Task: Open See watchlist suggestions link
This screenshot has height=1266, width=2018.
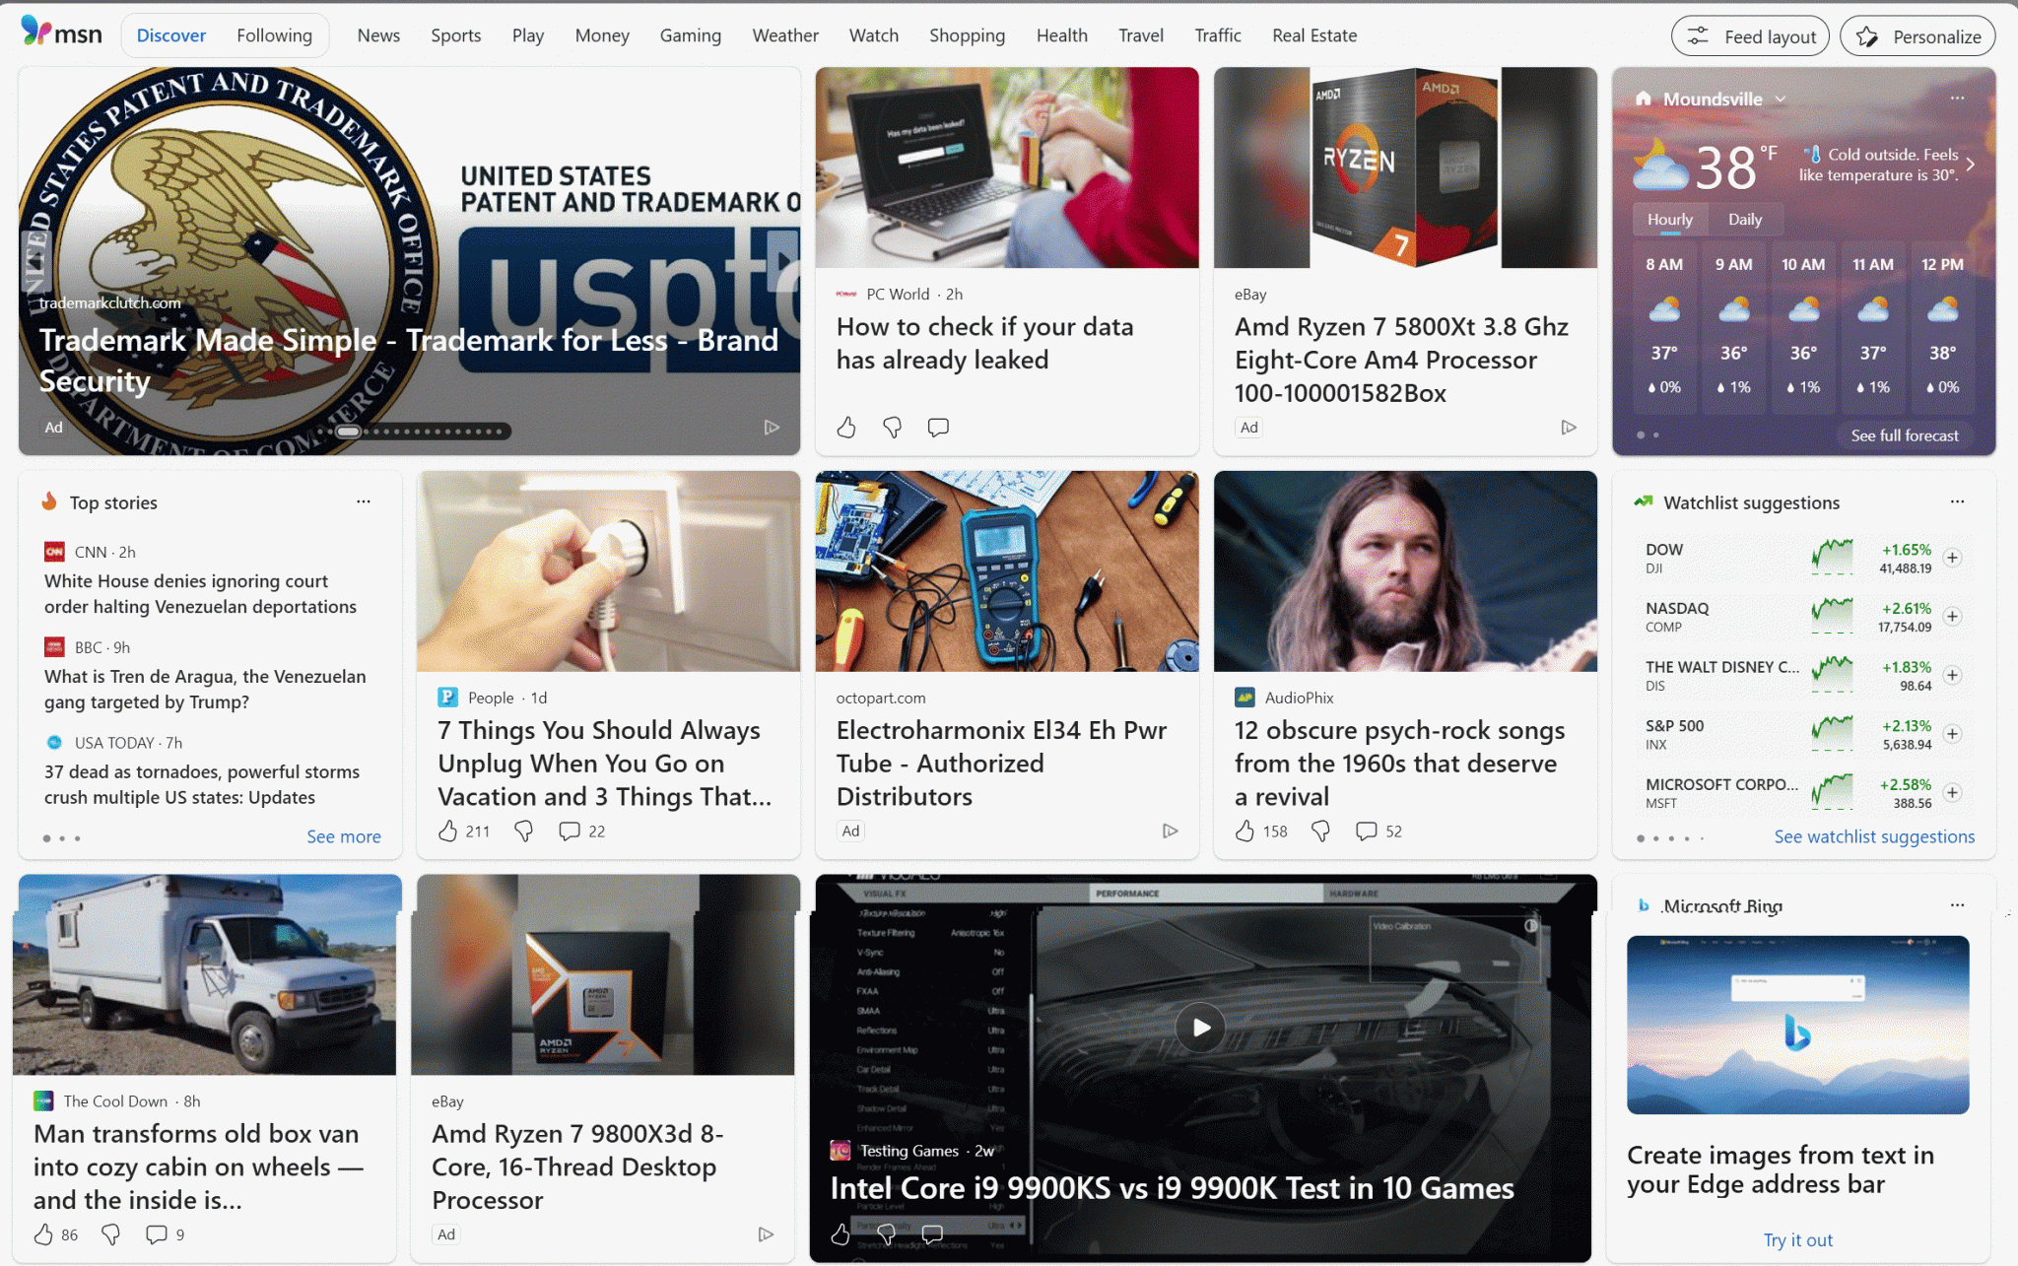Action: (x=1874, y=836)
